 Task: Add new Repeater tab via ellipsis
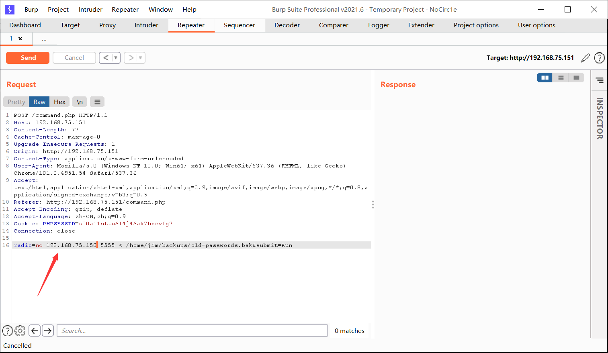pos(44,39)
